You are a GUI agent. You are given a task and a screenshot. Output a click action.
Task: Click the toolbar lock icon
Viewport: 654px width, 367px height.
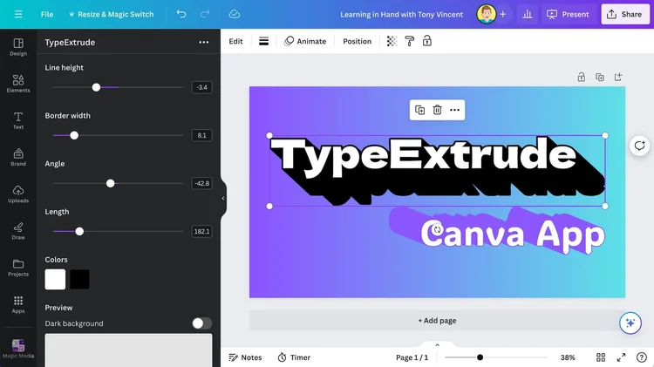click(x=427, y=41)
